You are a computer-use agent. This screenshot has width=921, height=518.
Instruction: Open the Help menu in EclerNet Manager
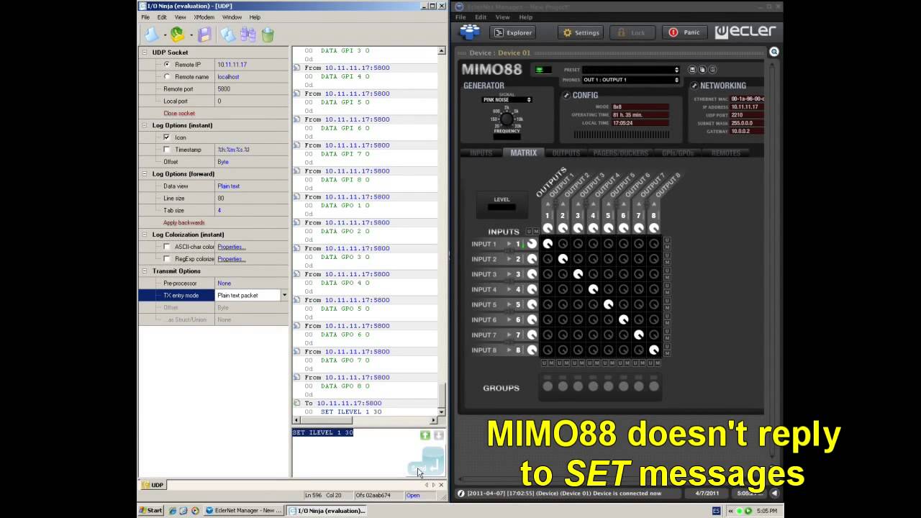(526, 17)
